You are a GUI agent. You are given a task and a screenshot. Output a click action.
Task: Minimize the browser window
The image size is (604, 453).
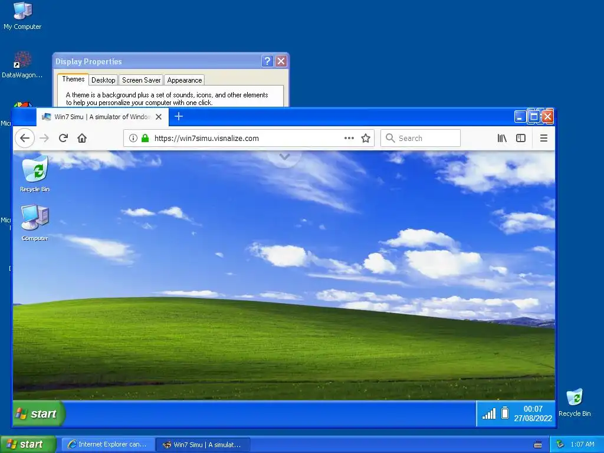520,117
